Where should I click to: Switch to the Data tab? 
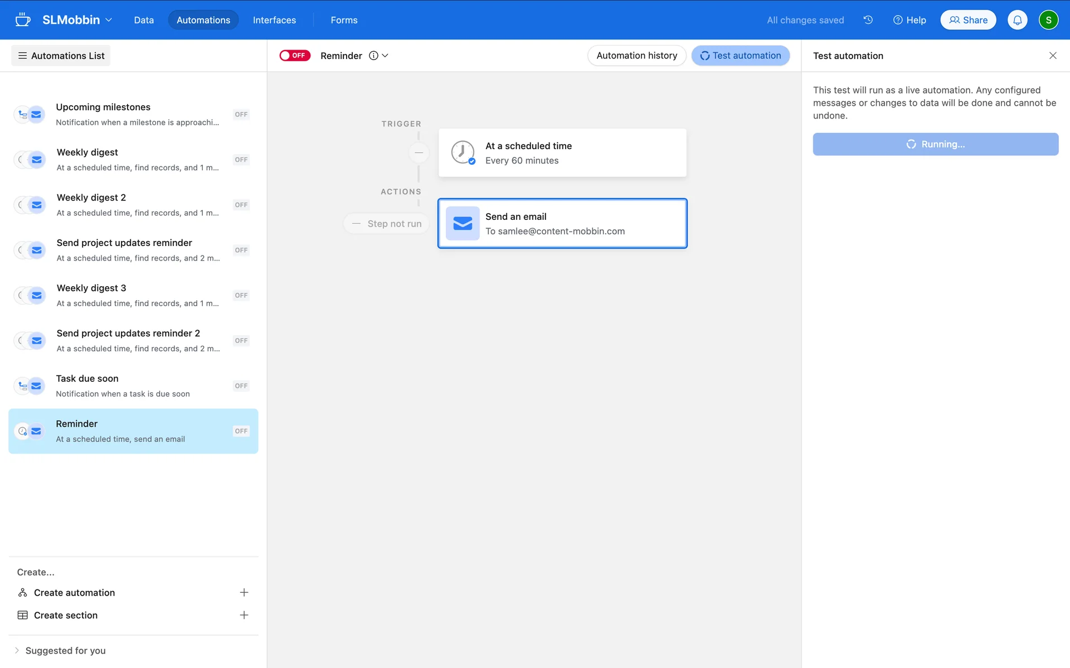[143, 20]
